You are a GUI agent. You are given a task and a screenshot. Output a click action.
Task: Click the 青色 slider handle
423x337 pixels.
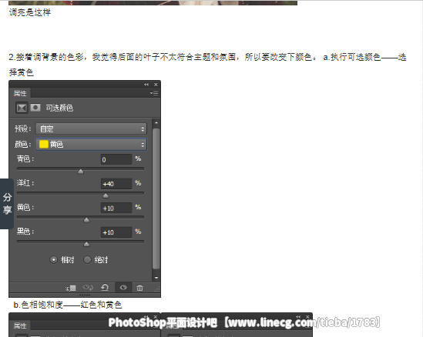pyautogui.click(x=80, y=172)
